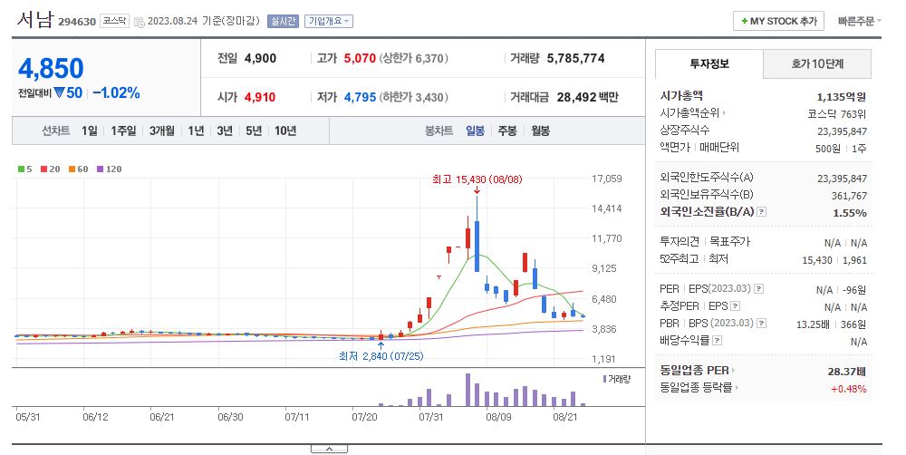Click the tallest volume bar in chart

(467, 390)
